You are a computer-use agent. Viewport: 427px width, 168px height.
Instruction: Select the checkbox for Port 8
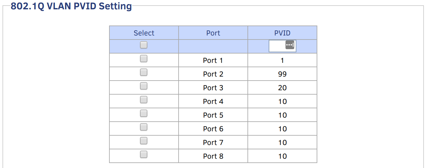coord(144,155)
